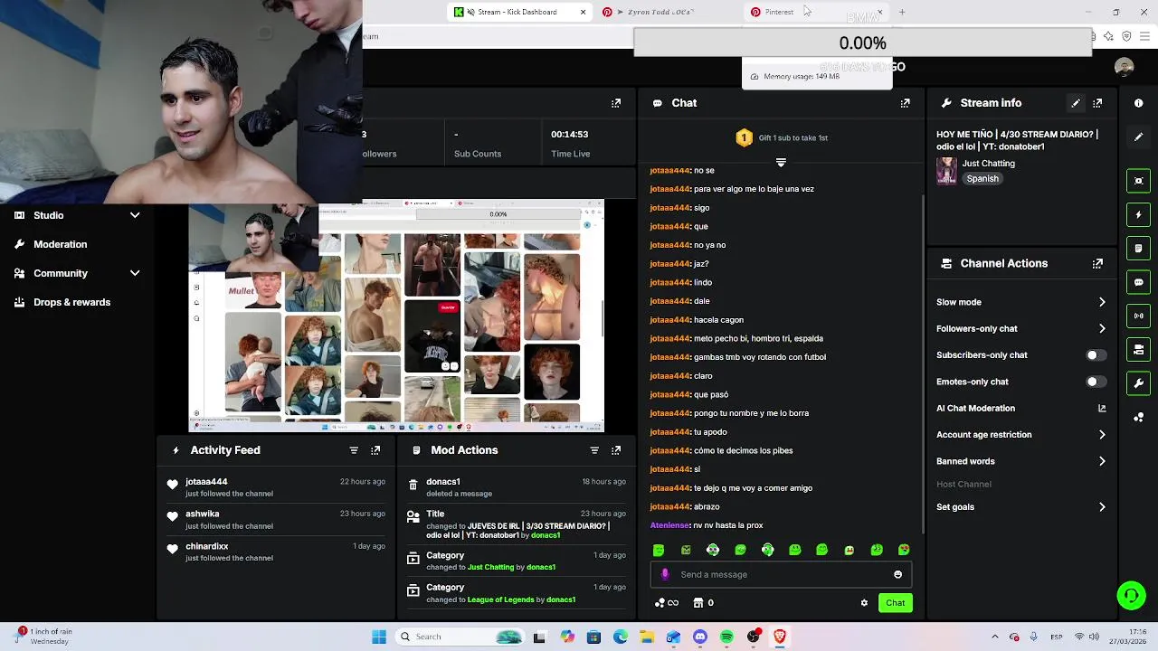The height and width of the screenshot is (651, 1158).
Task: Open the Stream - Kick Dashboard browser tab
Action: 520,12
